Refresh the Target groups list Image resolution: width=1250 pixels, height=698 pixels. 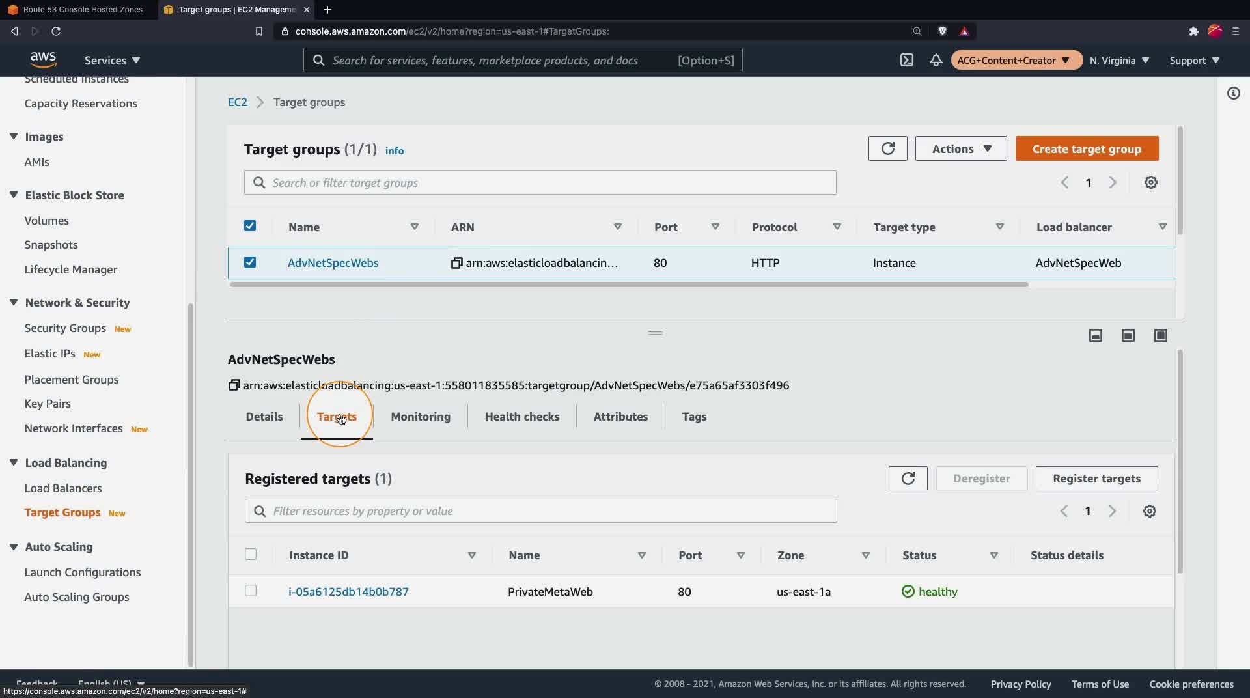[x=887, y=148]
